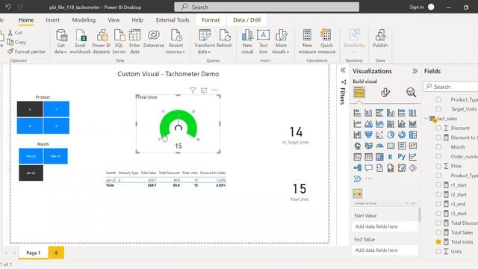Click the filter icon above the tachometer

(x=193, y=90)
